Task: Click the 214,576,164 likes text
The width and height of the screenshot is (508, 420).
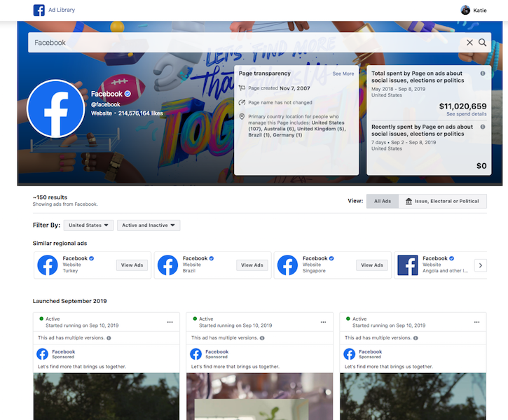Action: [140, 113]
